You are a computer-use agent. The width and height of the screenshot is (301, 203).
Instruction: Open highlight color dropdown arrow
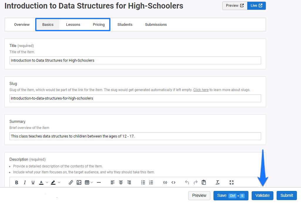[59, 182]
